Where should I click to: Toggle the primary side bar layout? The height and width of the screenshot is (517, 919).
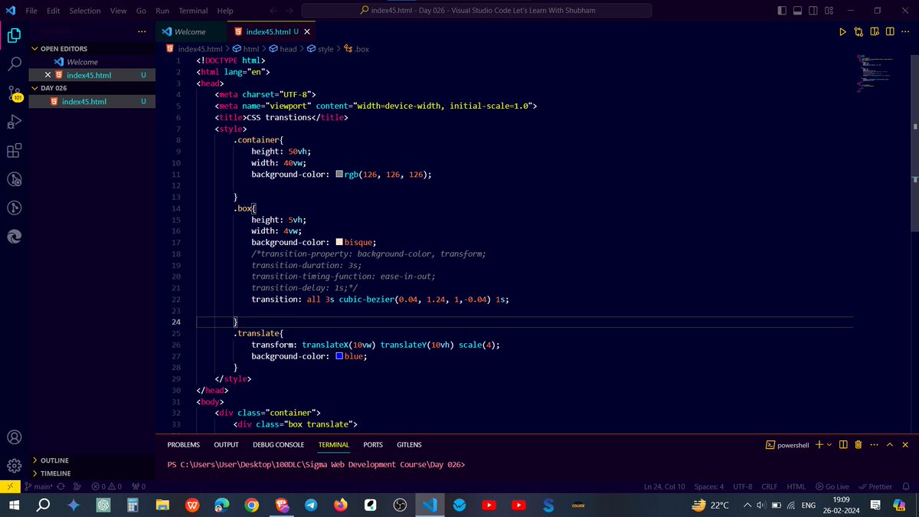[781, 11]
